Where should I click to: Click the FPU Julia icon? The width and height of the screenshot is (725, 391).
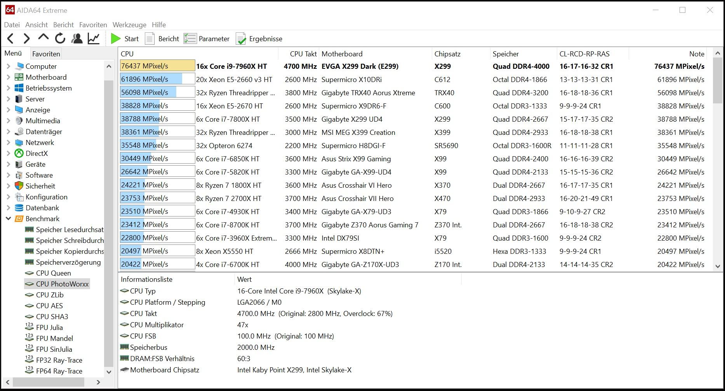(29, 327)
